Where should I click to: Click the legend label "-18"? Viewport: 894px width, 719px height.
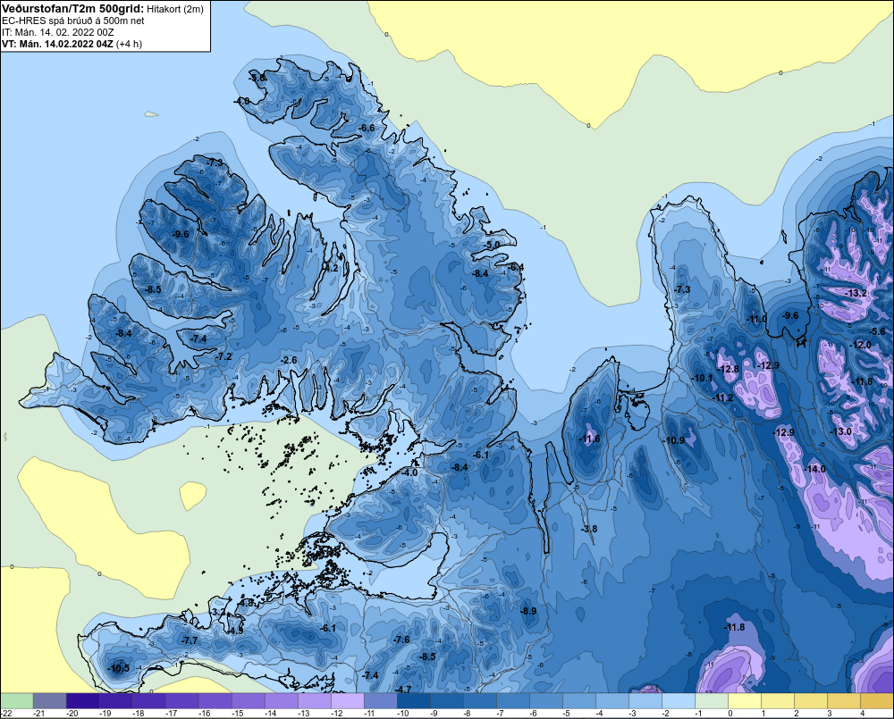coord(138,714)
